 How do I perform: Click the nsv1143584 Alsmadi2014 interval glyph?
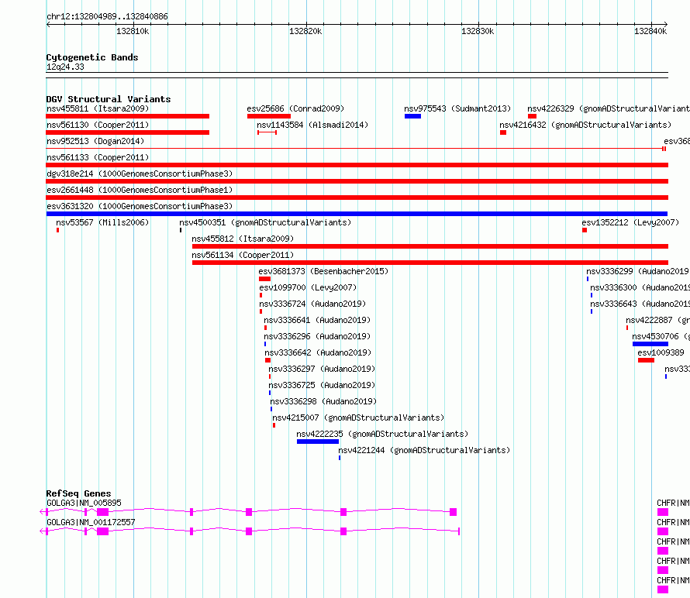coord(267,132)
